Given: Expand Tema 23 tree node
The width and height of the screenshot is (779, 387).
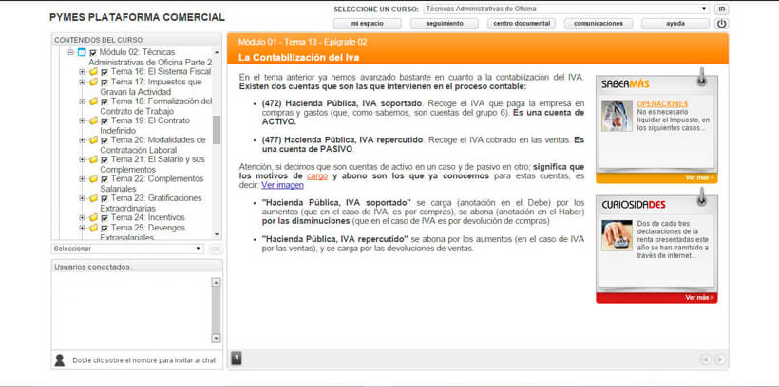Looking at the screenshot, I should pyautogui.click(x=82, y=198).
